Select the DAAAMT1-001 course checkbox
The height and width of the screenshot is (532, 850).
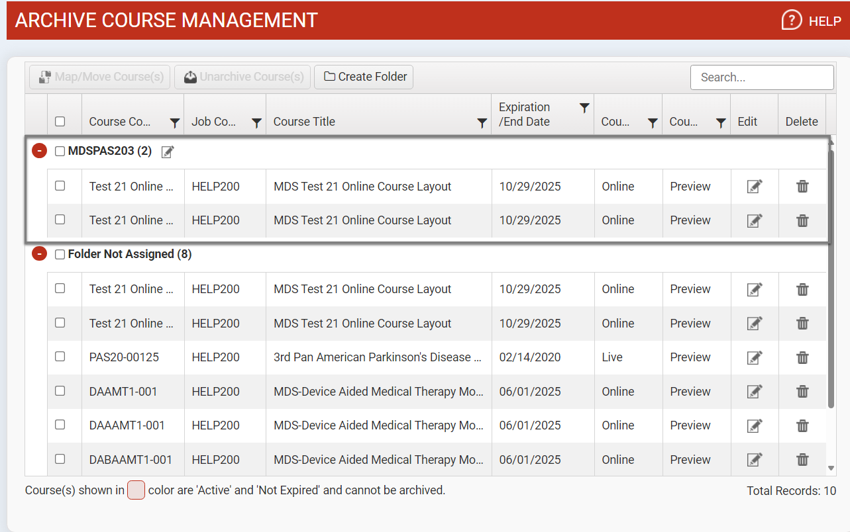pos(60,425)
